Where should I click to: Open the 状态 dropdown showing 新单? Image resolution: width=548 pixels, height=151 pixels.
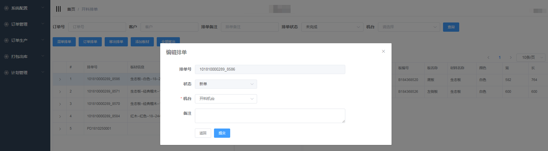(226, 84)
